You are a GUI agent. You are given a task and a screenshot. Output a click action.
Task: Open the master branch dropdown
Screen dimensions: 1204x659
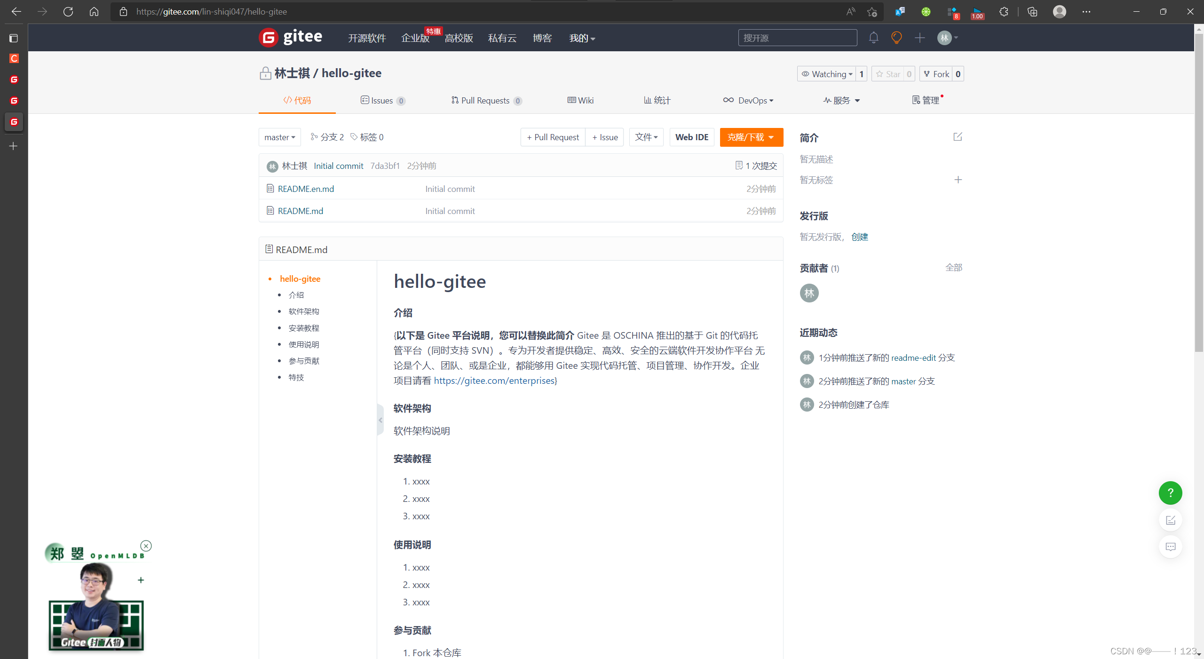(279, 137)
